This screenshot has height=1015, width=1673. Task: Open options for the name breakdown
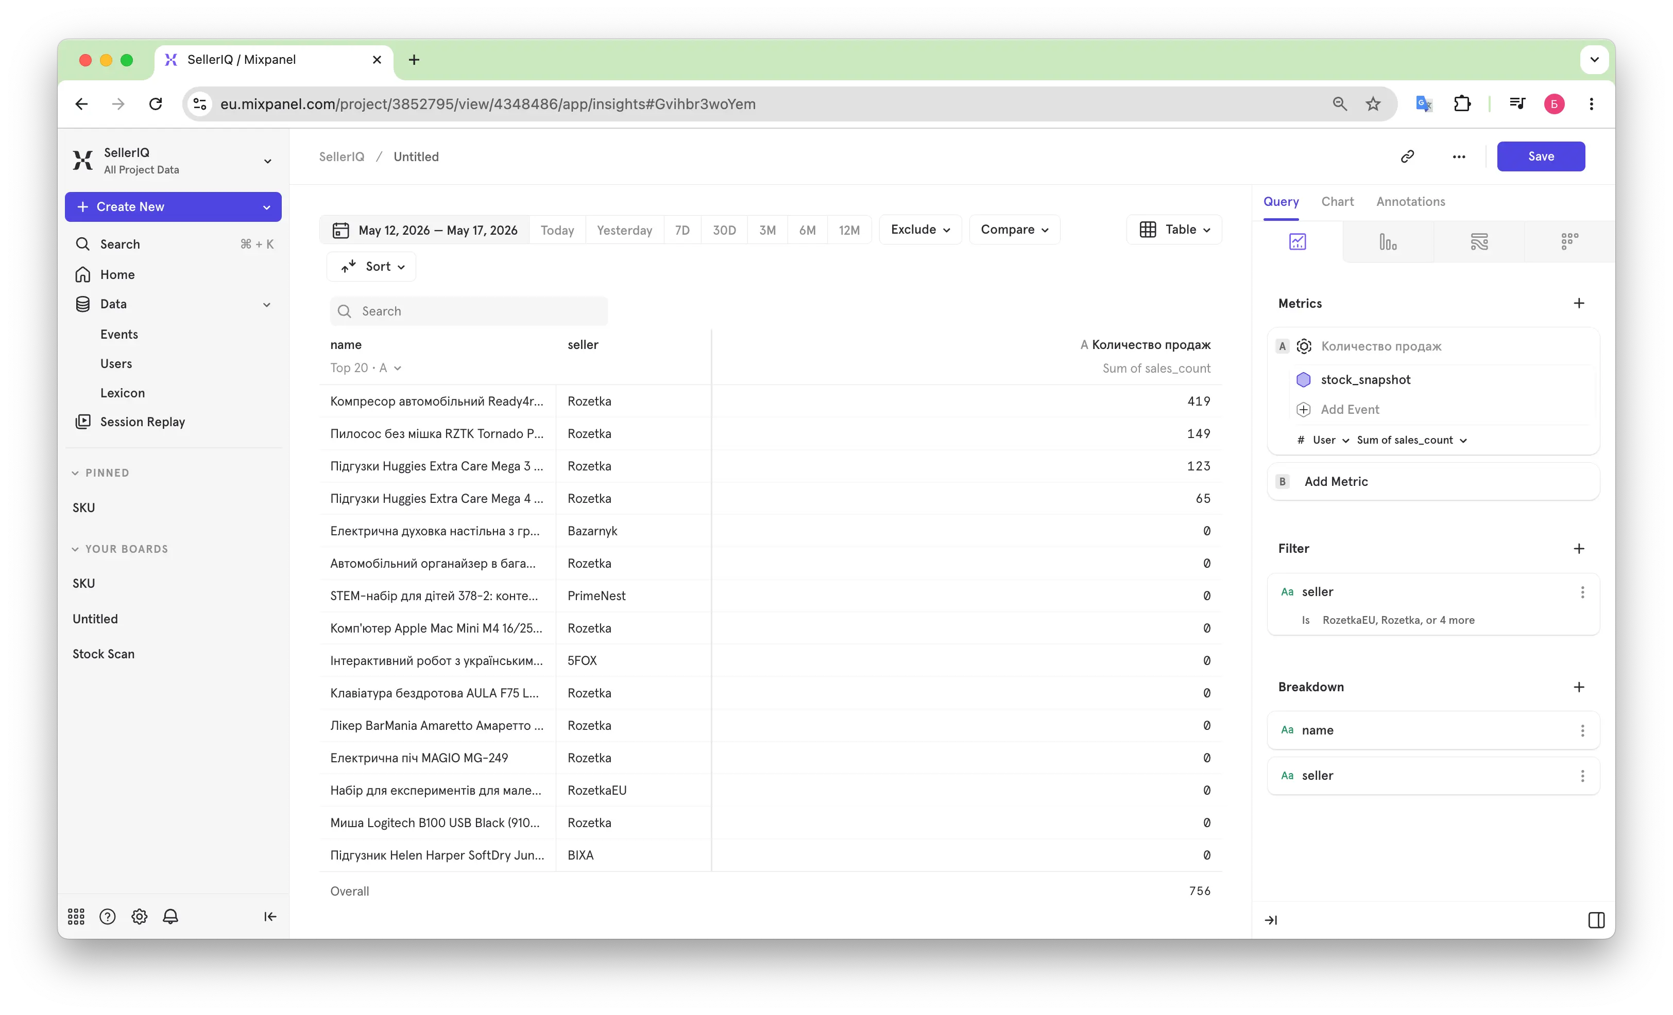tap(1582, 730)
